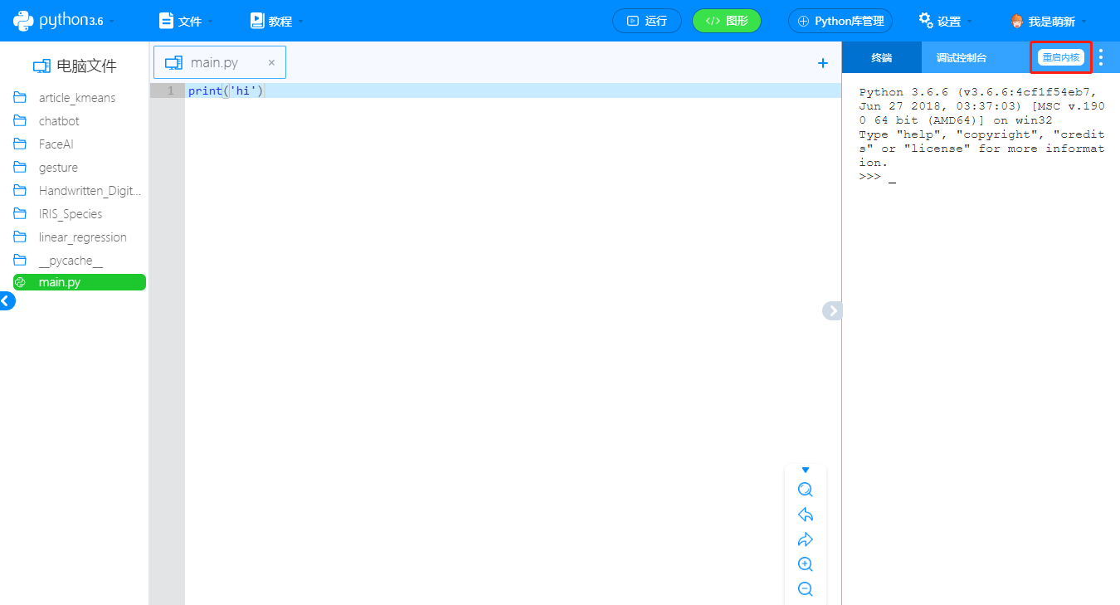The height and width of the screenshot is (605, 1120).
Task: Open the __pycache__ folder
Action: click(71, 261)
